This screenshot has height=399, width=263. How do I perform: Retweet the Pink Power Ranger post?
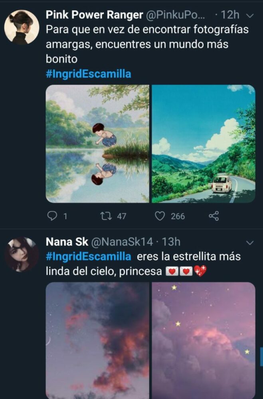(106, 216)
